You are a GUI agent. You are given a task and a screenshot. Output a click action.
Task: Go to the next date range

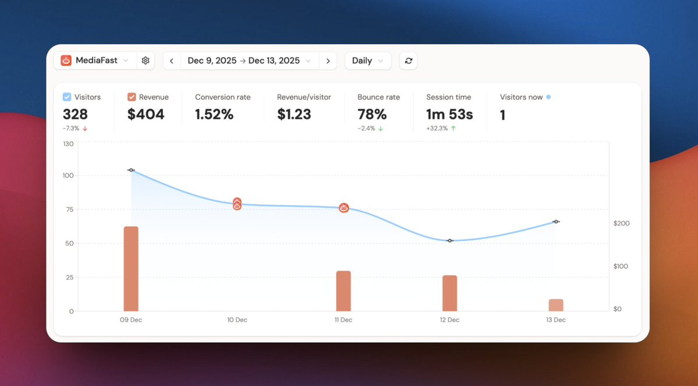click(x=328, y=61)
